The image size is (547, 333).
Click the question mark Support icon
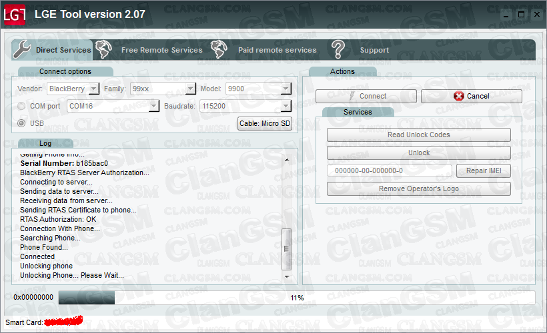338,49
